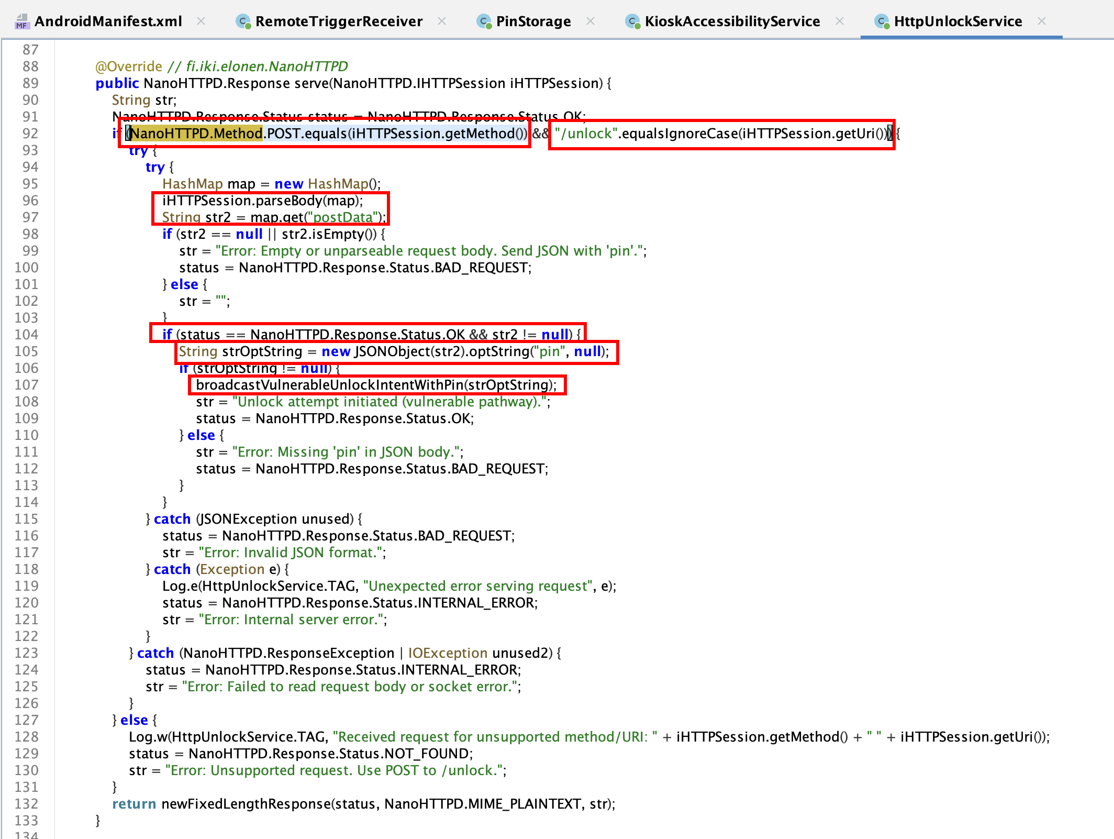Viewport: 1114px width, 839px height.
Task: Click the manifest file icon on AndroidManifest.xml tab
Action: pyautogui.click(x=21, y=21)
